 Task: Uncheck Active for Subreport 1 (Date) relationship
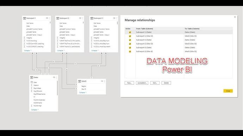(130, 32)
